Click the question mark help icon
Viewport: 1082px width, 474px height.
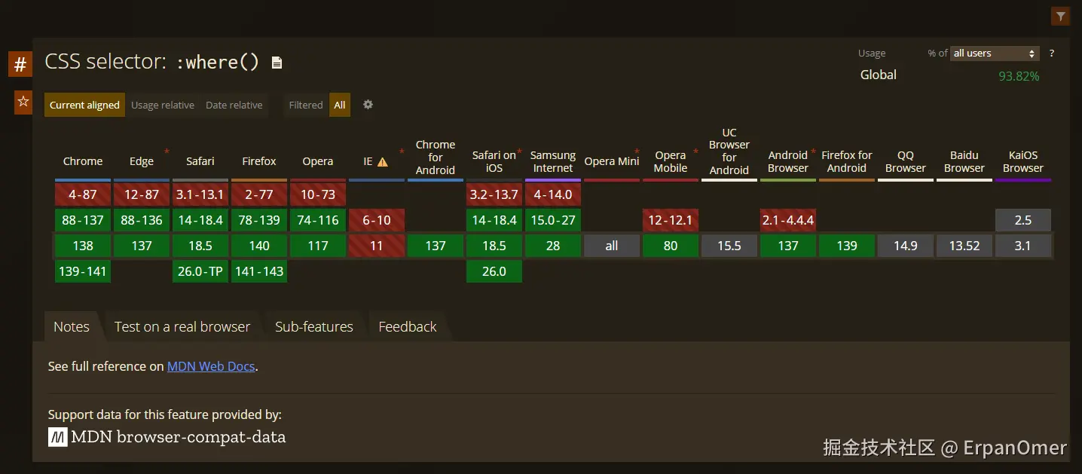point(1052,54)
